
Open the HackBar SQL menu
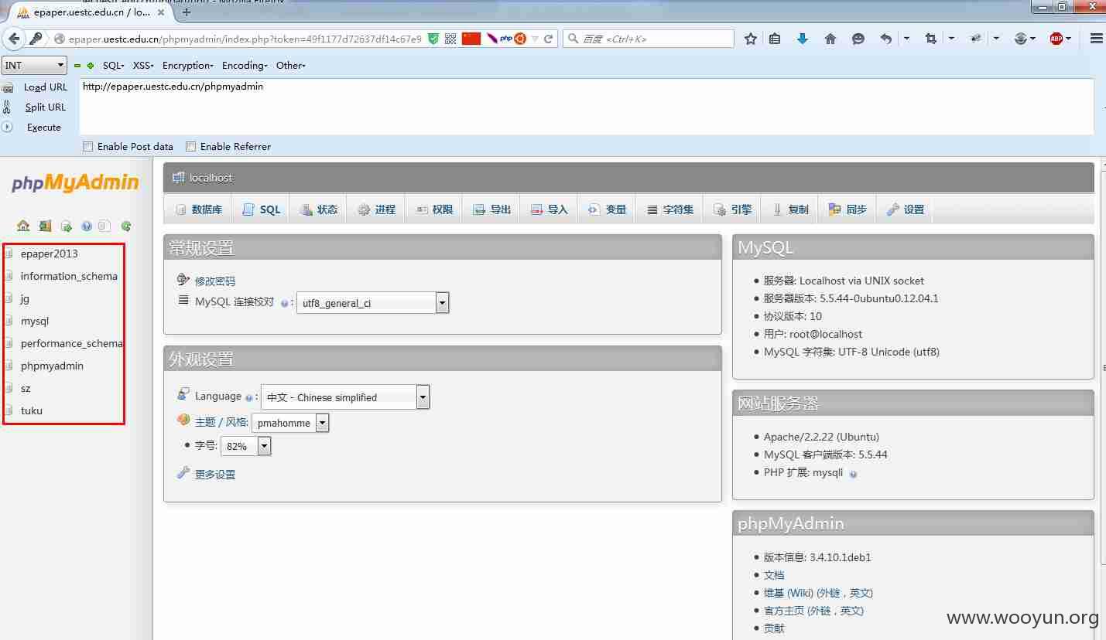[x=113, y=66]
